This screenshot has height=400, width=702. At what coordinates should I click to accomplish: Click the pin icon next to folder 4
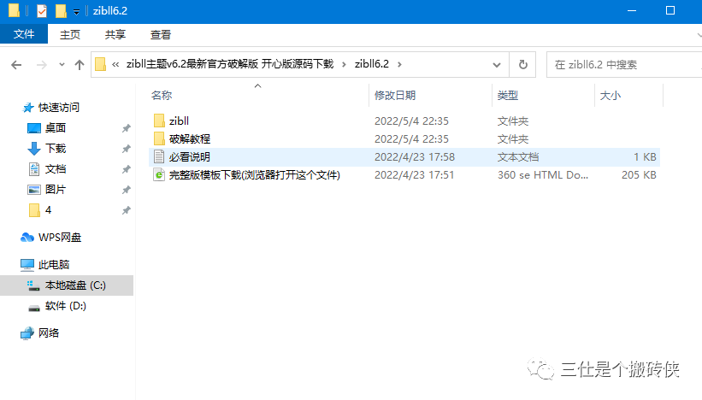[x=127, y=210]
